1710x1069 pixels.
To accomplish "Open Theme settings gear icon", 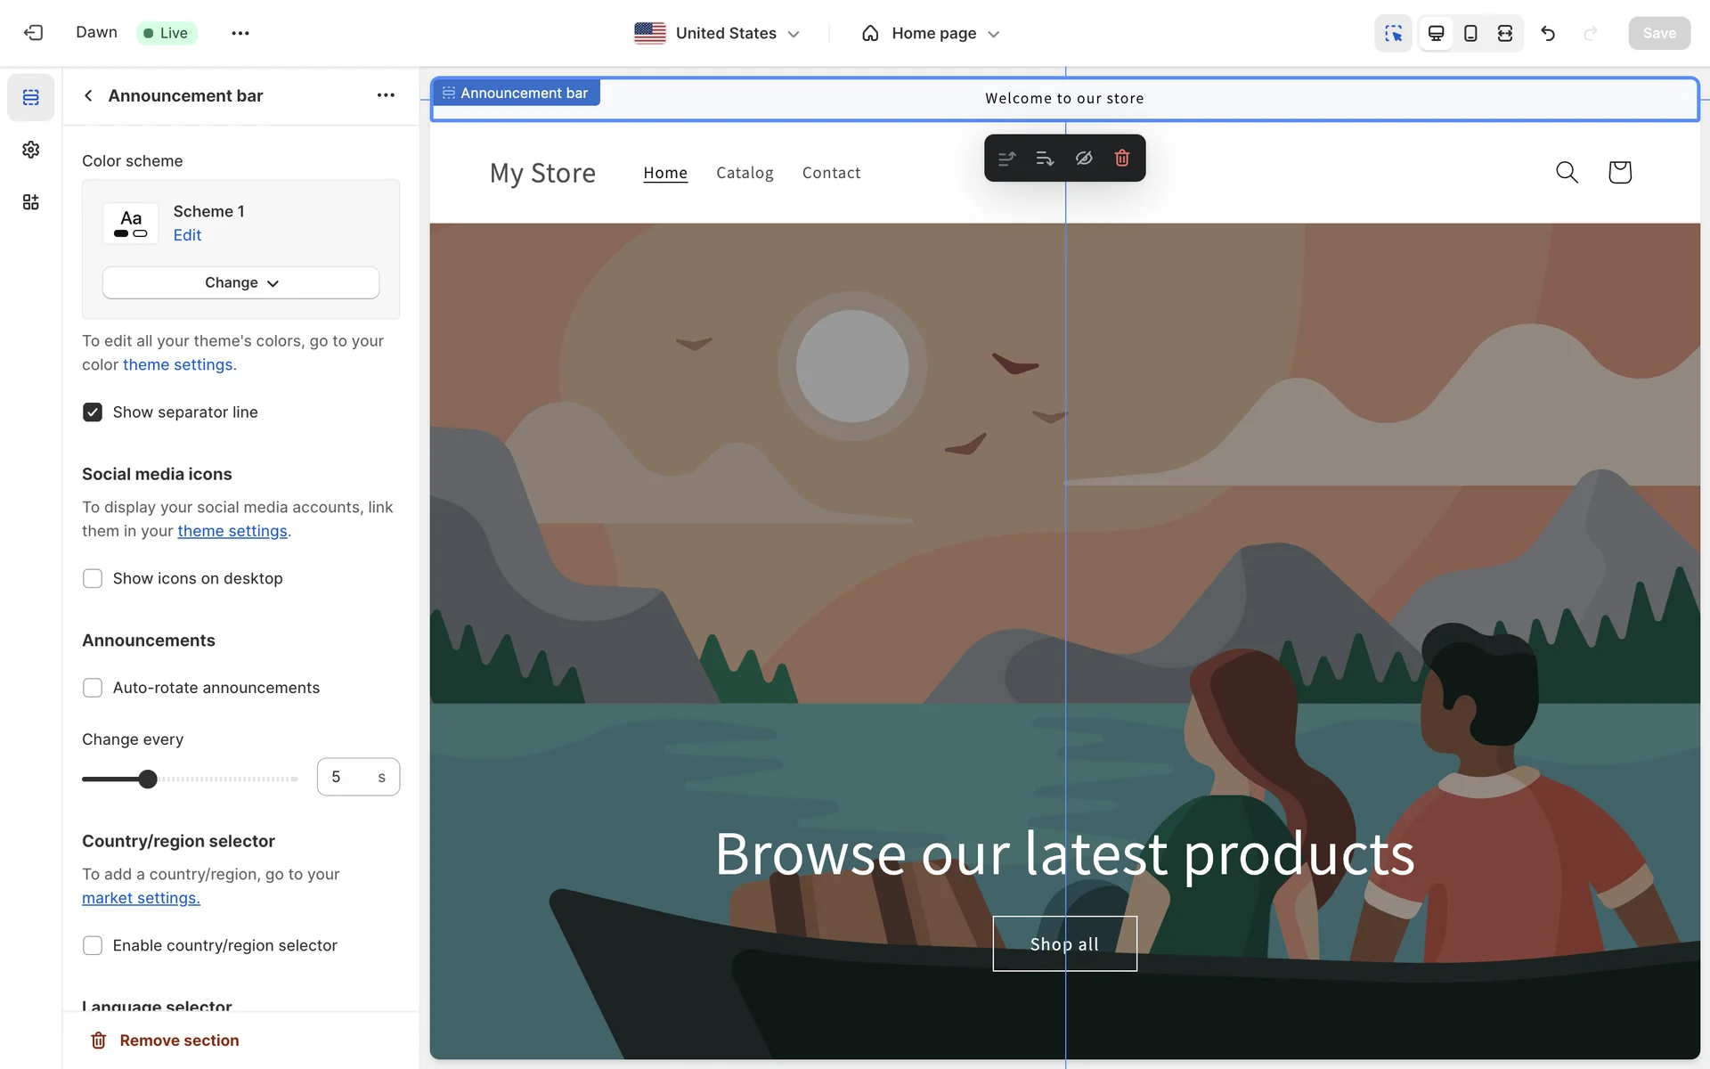I will (x=31, y=150).
